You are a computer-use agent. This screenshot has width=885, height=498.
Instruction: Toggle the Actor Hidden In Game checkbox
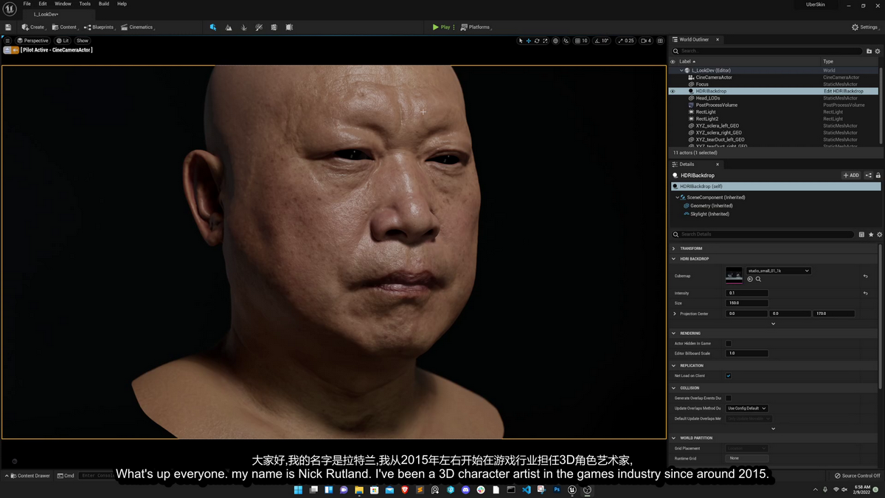(x=729, y=343)
